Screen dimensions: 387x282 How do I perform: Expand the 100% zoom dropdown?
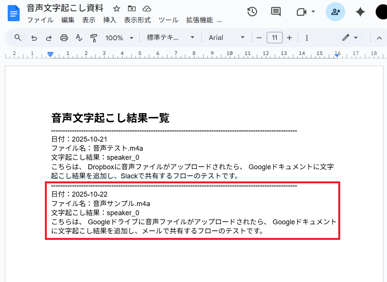tap(119, 38)
